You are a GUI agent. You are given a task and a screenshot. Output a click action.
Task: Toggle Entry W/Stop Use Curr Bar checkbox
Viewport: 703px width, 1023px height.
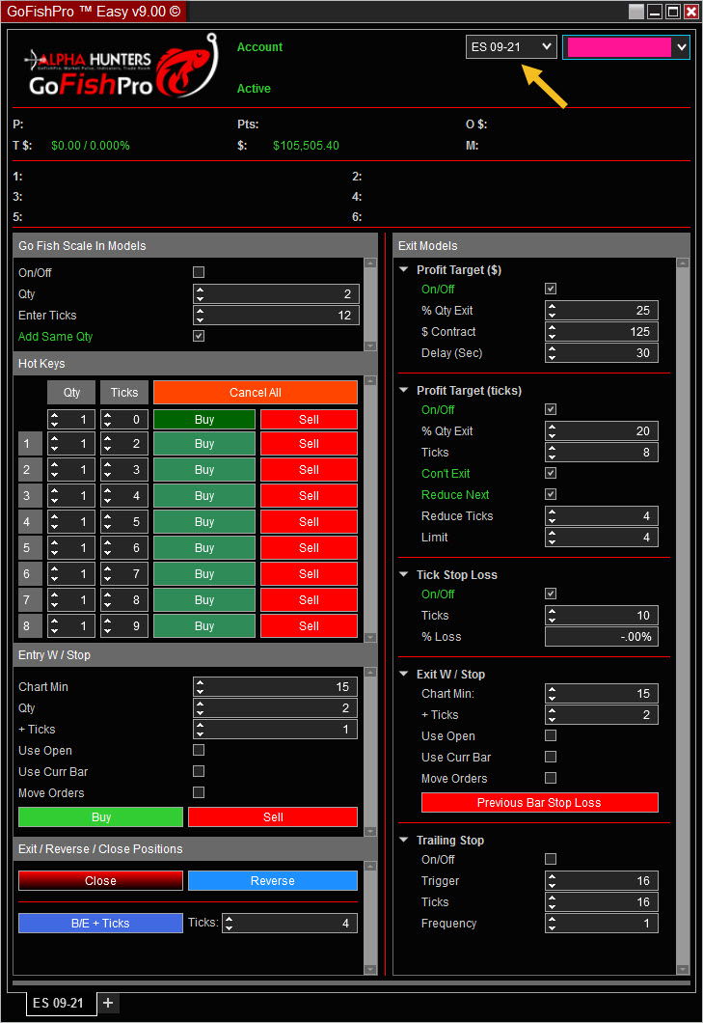point(199,771)
